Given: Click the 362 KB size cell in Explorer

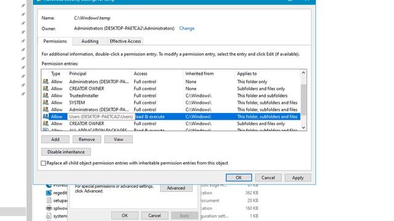Looking at the screenshot, I should [x=252, y=193].
